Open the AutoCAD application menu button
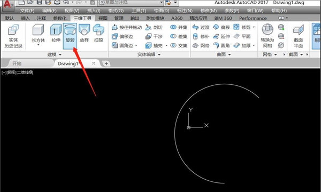This screenshot has height=192, width=321. [x=7, y=4]
